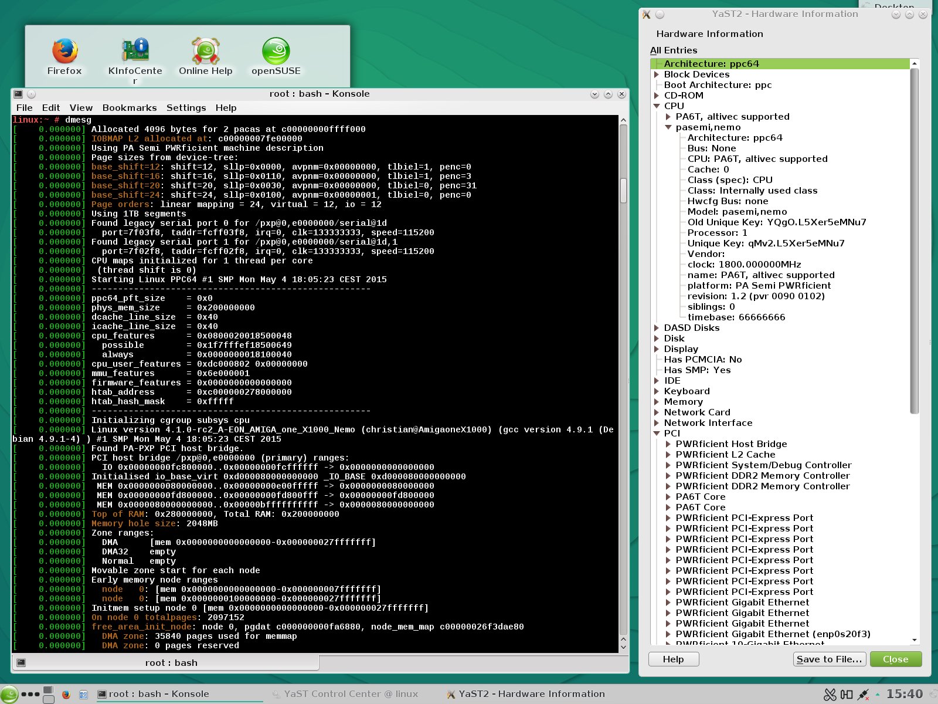Viewport: 938px width, 704px height.
Task: Expand the Memory hardware entry
Action: pos(657,402)
